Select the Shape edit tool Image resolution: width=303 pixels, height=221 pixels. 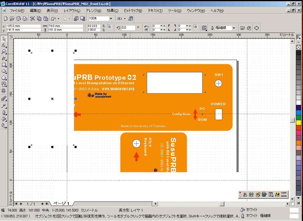point(4,45)
